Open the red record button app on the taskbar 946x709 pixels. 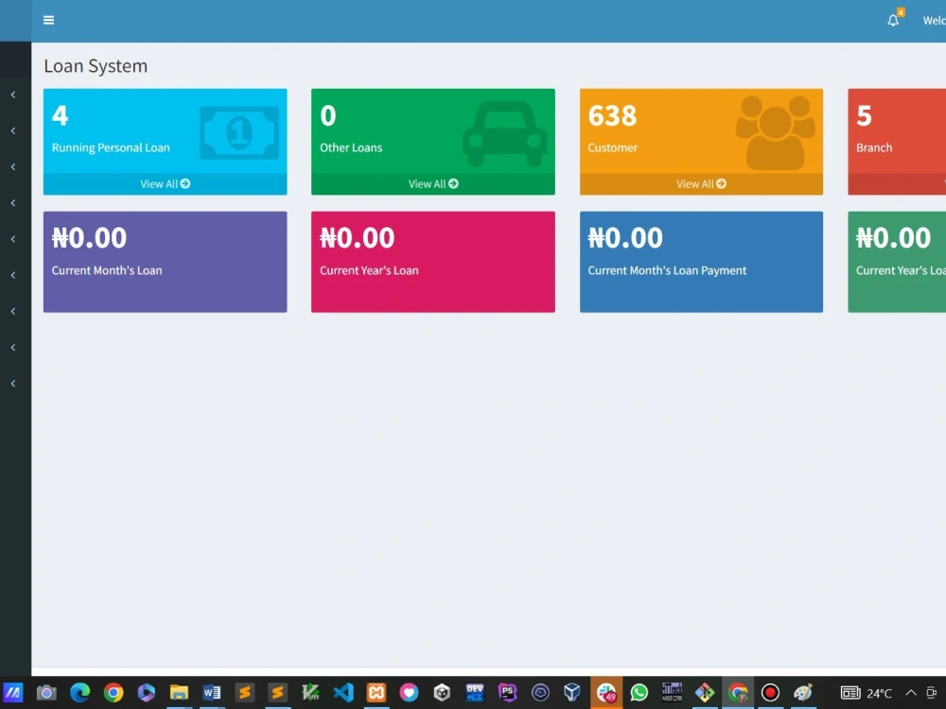(x=770, y=692)
